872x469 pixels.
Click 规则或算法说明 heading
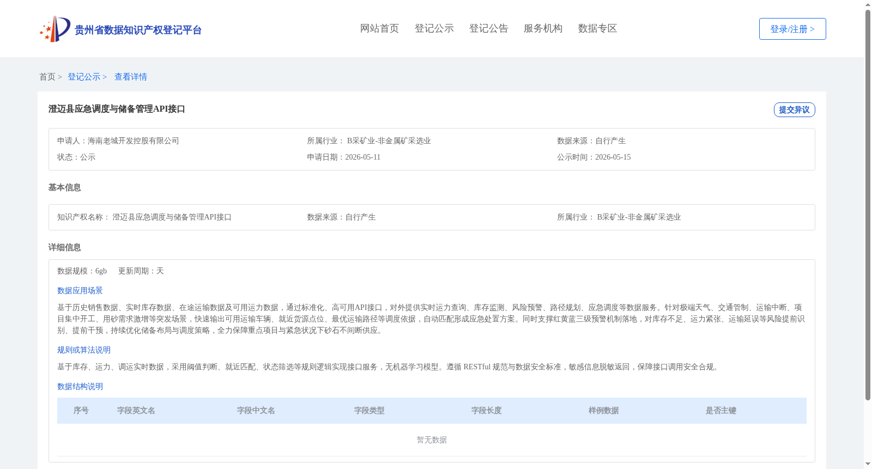(x=84, y=350)
